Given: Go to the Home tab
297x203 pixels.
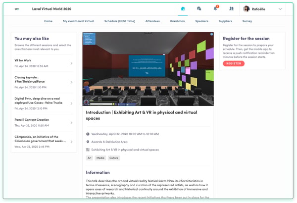Looking at the screenshot, I should click(49, 21).
